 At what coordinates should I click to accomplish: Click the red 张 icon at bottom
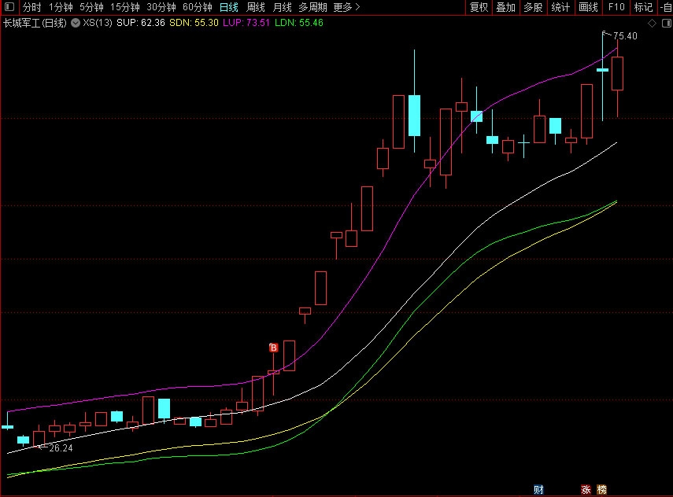click(586, 490)
